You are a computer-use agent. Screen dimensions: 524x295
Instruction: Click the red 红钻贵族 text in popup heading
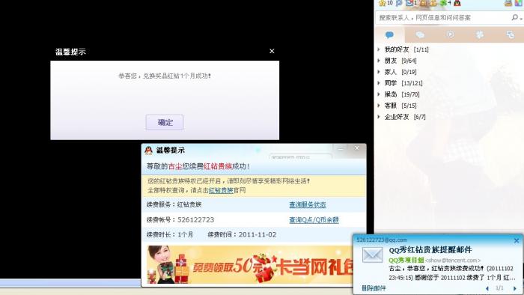(x=218, y=166)
